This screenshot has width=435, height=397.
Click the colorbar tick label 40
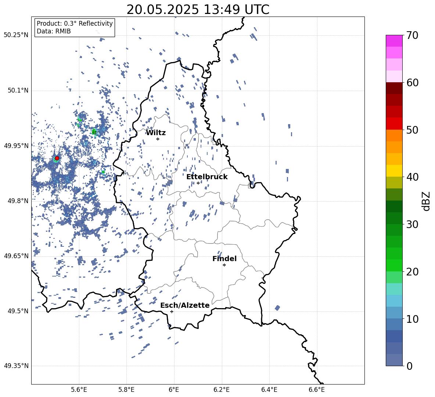click(x=412, y=177)
